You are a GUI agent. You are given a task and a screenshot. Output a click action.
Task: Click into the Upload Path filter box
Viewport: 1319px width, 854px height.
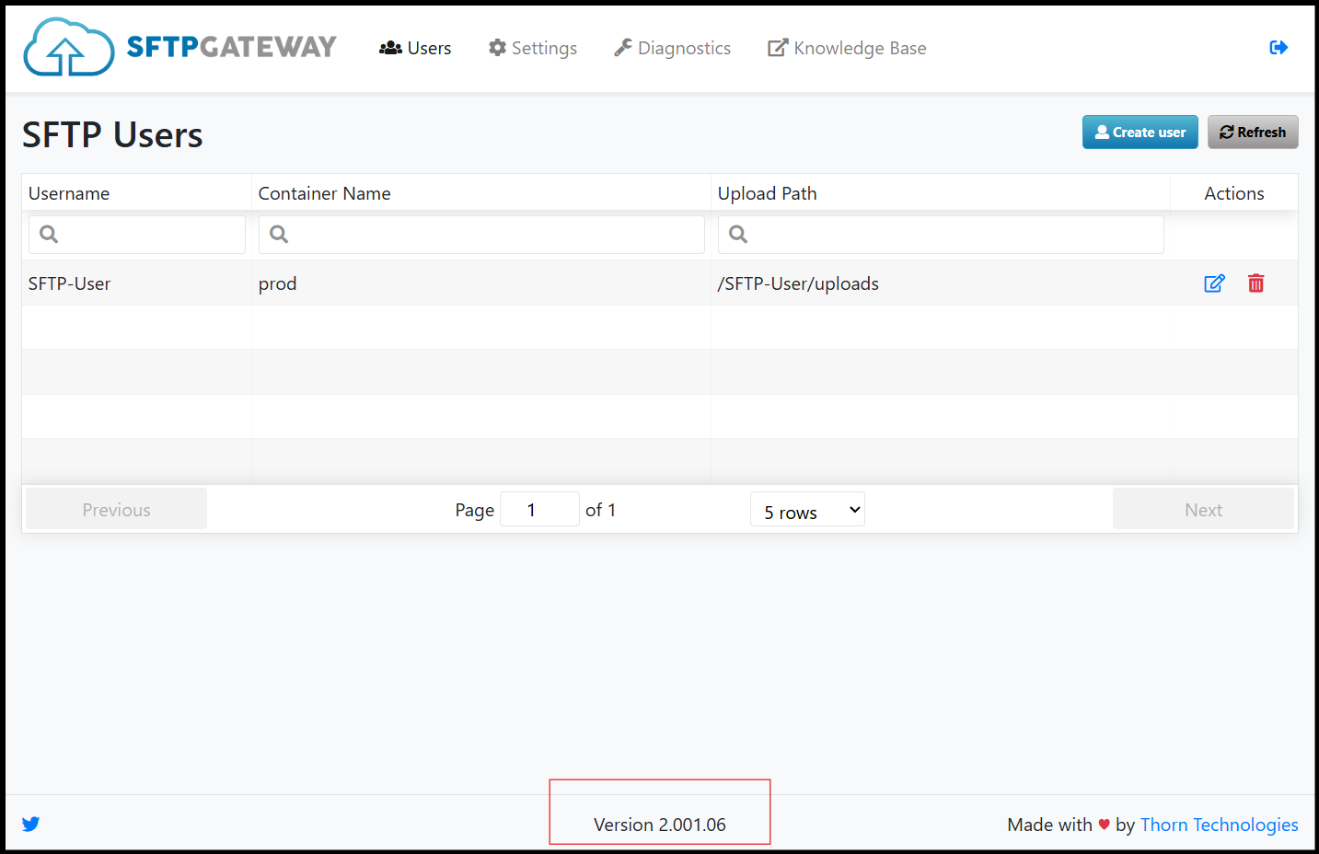(940, 235)
